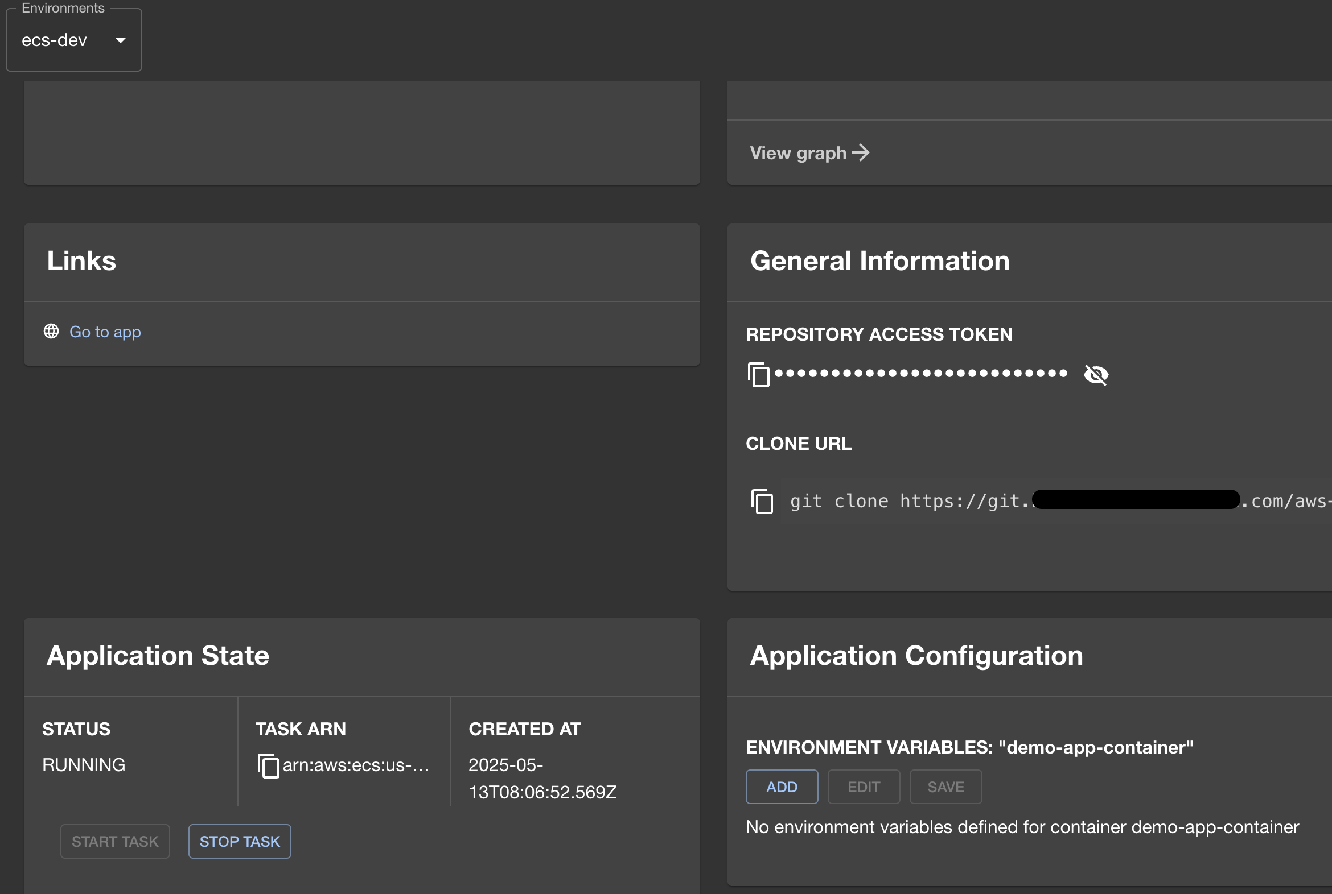Copy the task ARN

coord(268,765)
